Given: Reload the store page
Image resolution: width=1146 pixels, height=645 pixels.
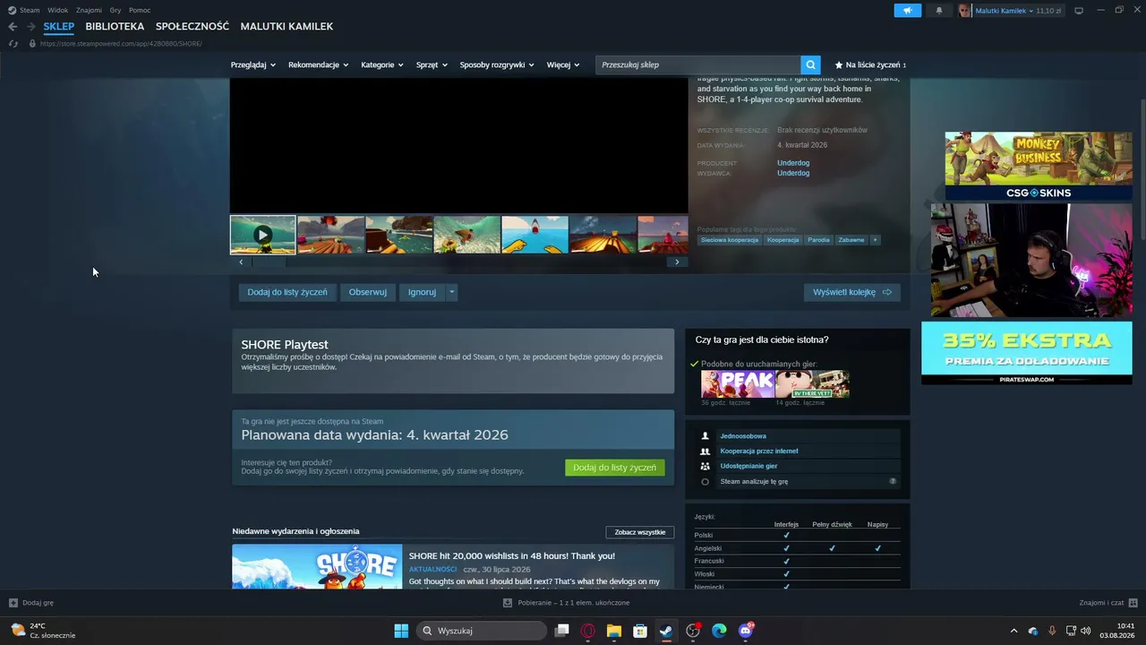Looking at the screenshot, I should click(x=13, y=43).
